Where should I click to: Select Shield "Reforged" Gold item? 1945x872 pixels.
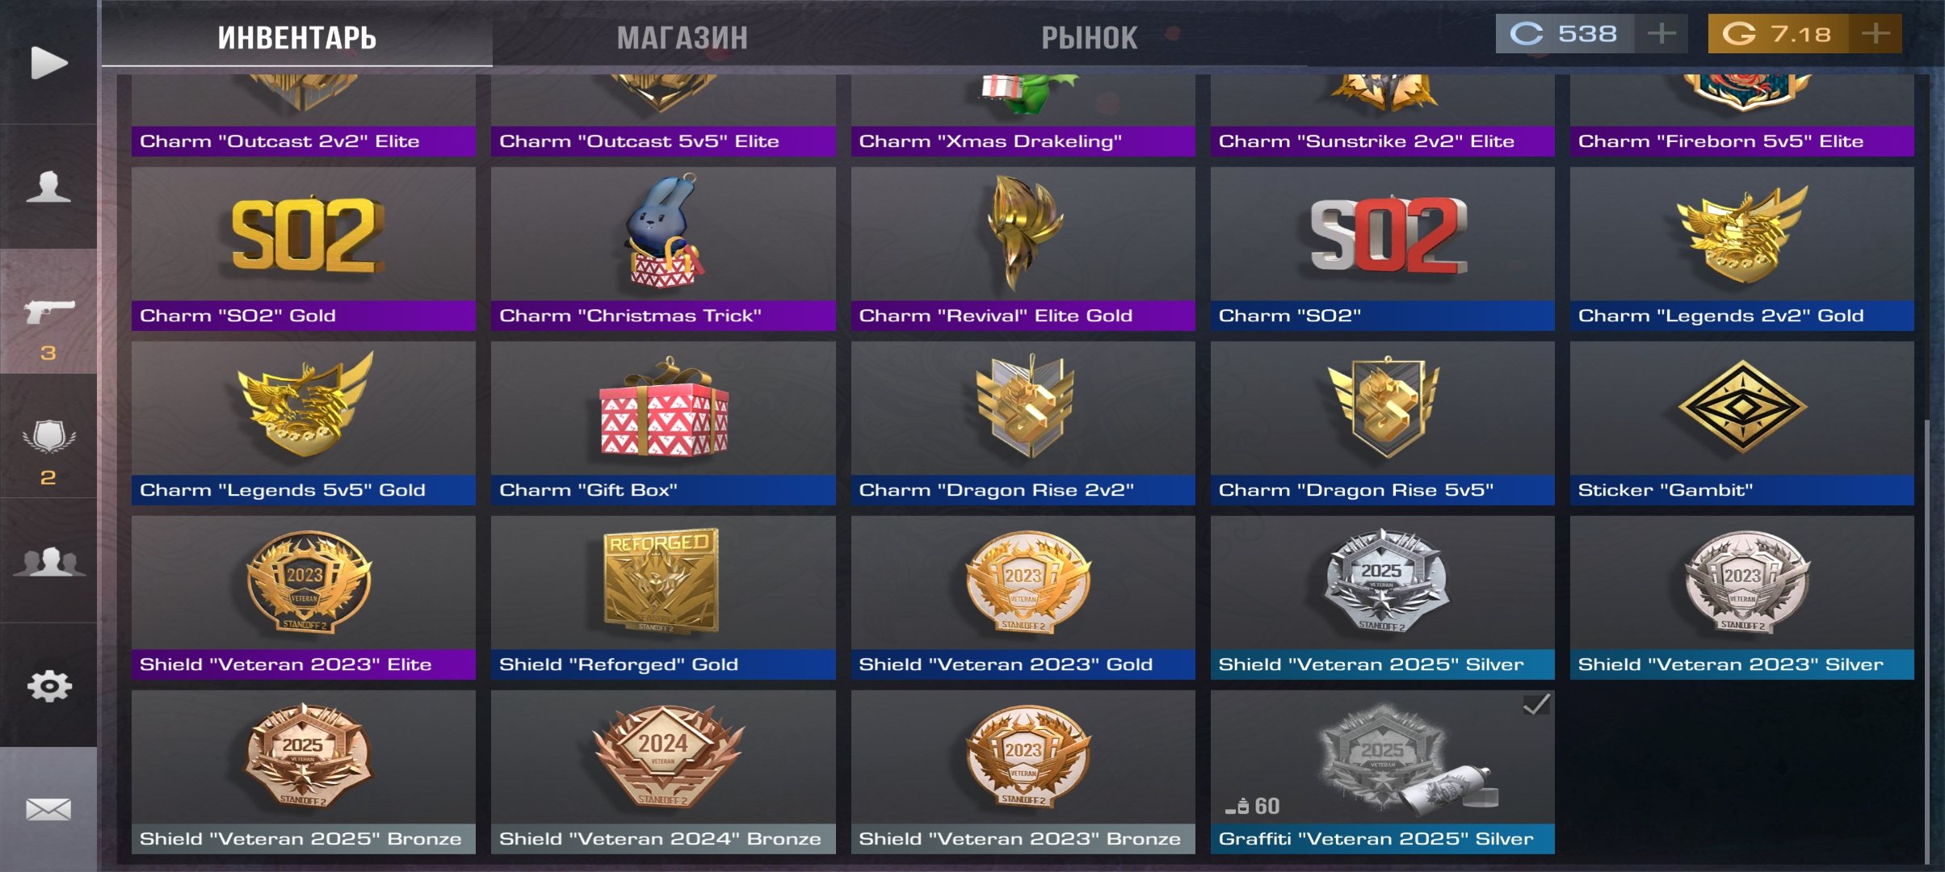[663, 597]
